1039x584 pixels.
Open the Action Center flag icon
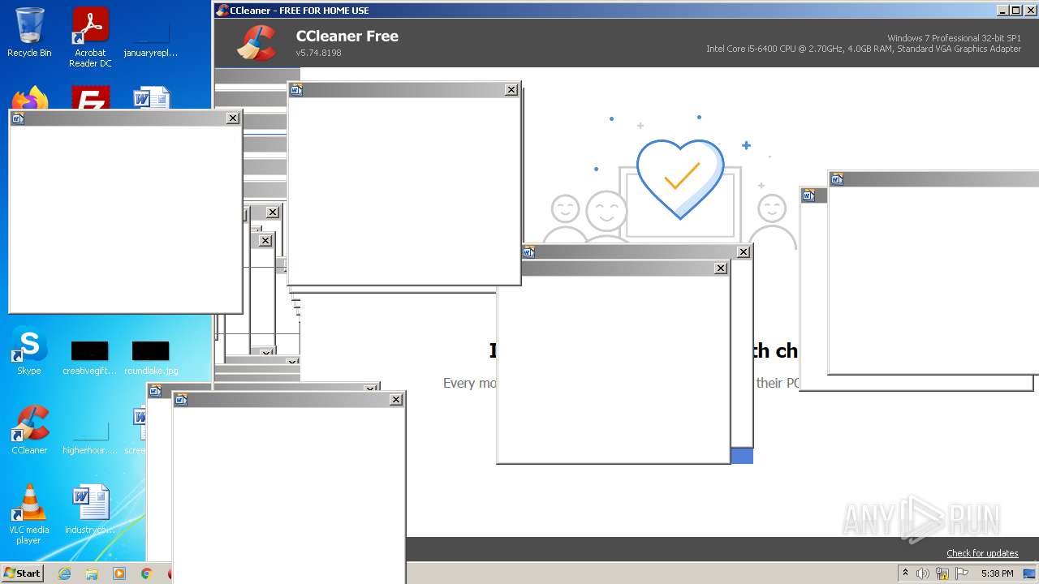(x=962, y=573)
